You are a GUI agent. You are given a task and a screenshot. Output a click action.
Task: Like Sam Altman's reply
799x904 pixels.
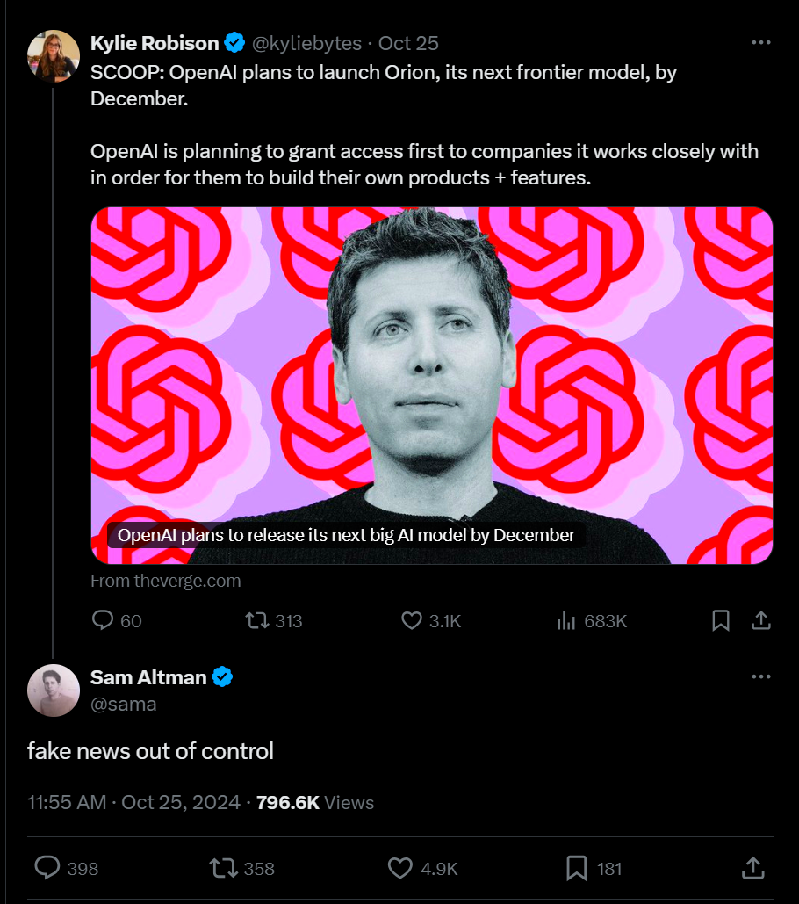400,868
